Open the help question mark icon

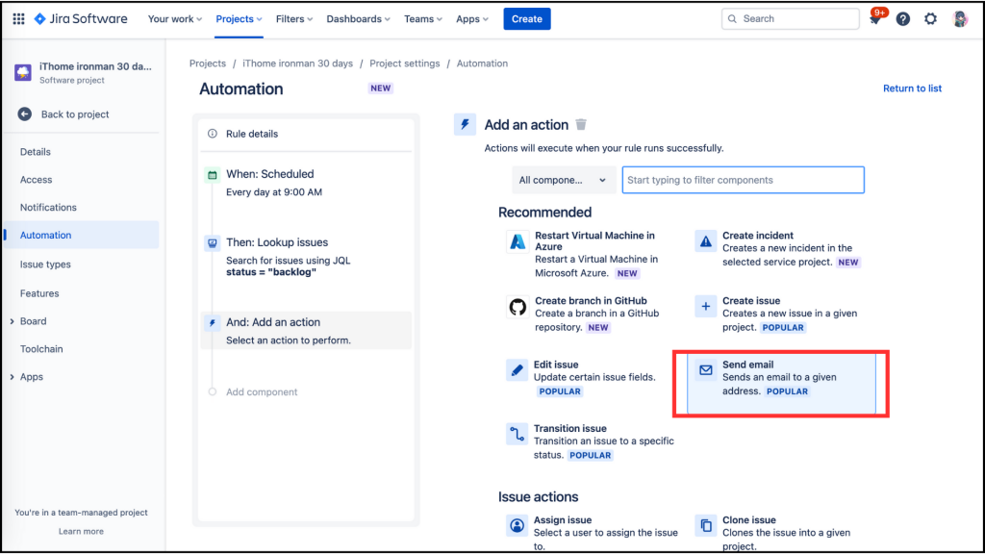tap(902, 19)
